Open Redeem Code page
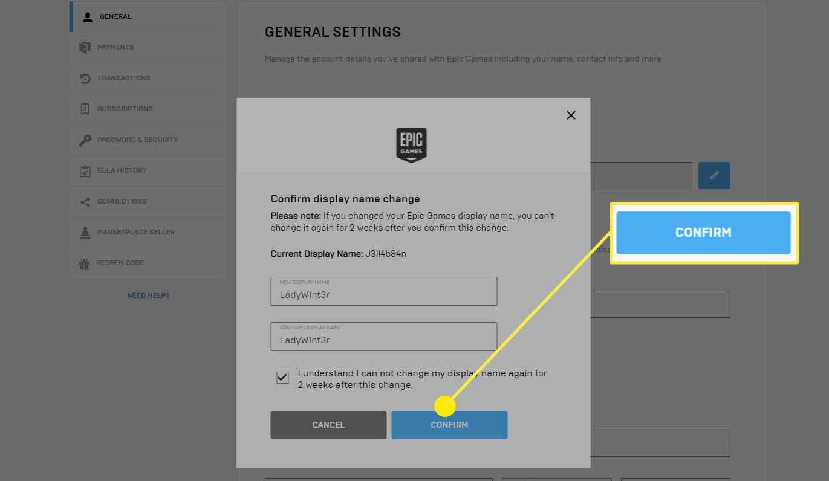This screenshot has width=829, height=481. (149, 263)
